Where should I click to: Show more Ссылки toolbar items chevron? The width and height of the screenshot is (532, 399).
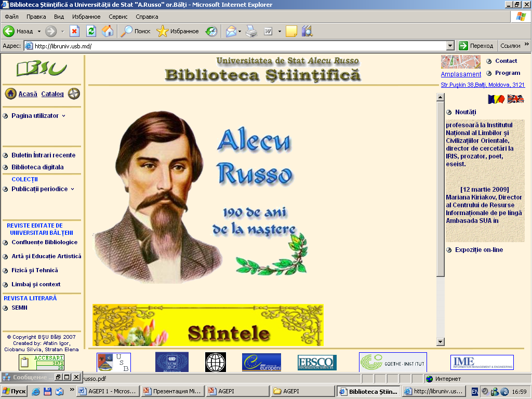[x=527, y=44]
